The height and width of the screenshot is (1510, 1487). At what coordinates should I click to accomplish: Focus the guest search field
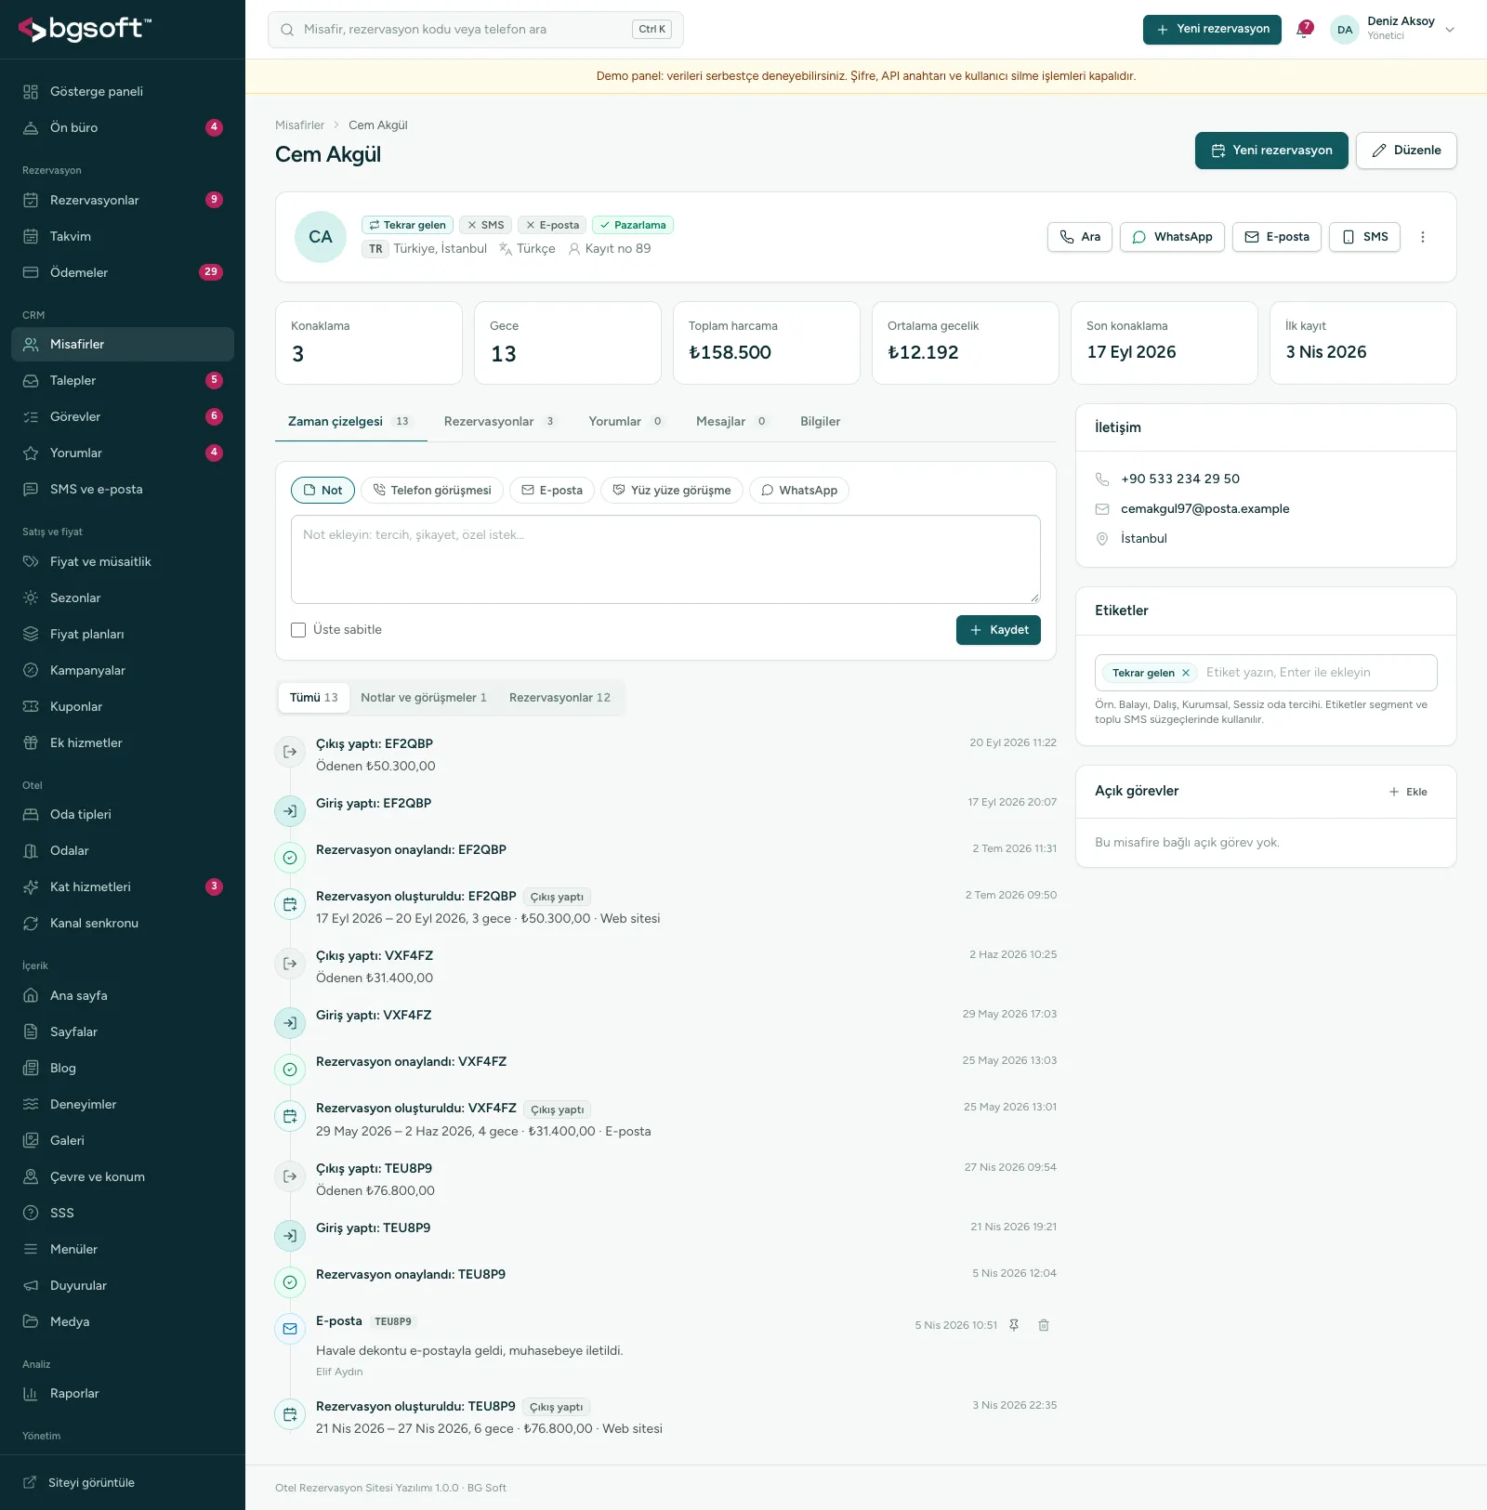point(475,30)
